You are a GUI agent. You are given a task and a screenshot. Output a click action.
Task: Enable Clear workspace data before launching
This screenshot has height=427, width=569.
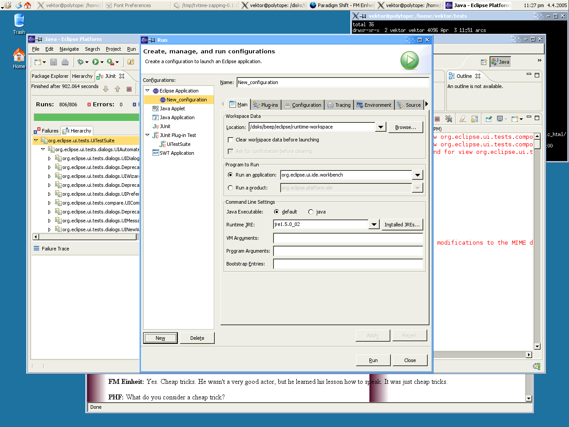(x=230, y=140)
